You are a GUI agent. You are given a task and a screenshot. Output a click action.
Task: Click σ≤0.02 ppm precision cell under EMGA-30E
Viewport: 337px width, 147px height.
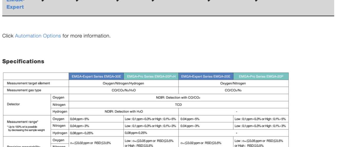pos(90,143)
